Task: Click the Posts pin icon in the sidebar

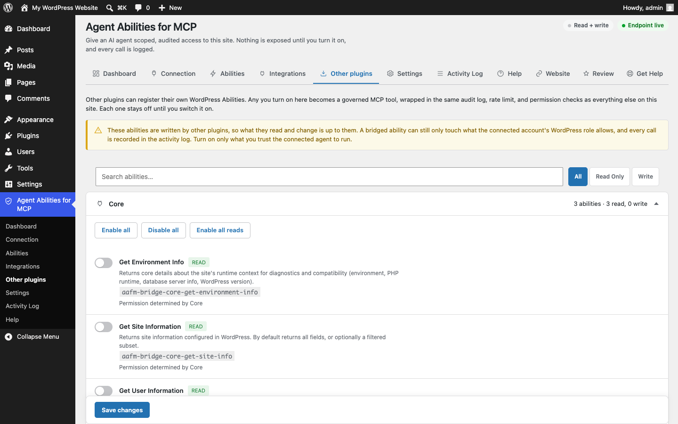Action: pos(8,50)
